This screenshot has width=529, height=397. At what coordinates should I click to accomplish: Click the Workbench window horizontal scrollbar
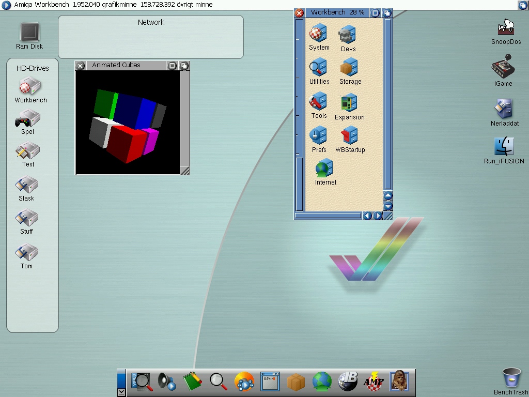[x=328, y=216]
